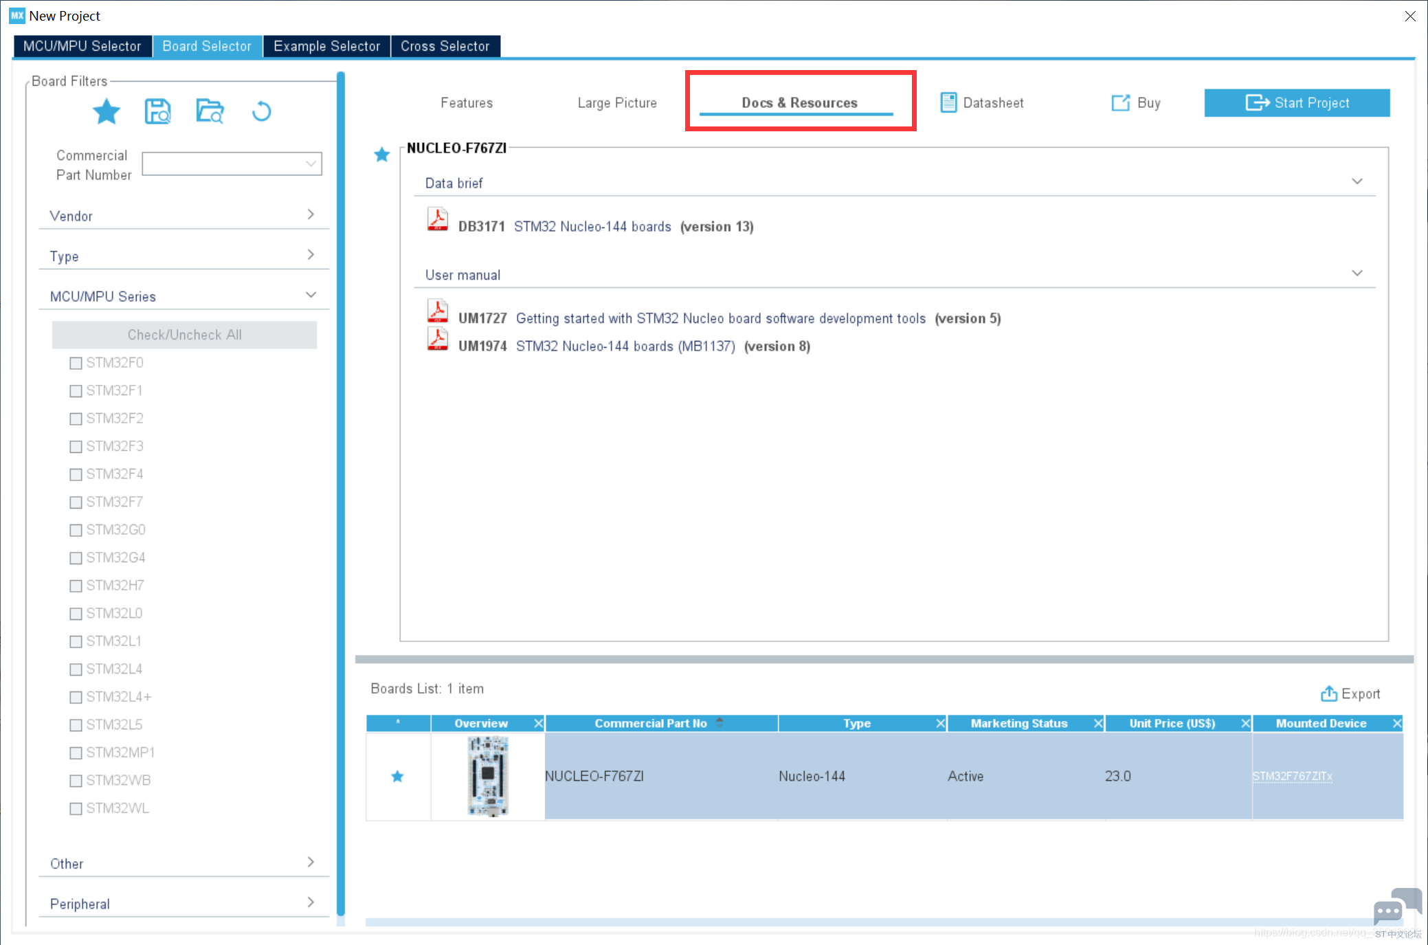
Task: Click Check/Uncheck All button
Action: point(184,335)
